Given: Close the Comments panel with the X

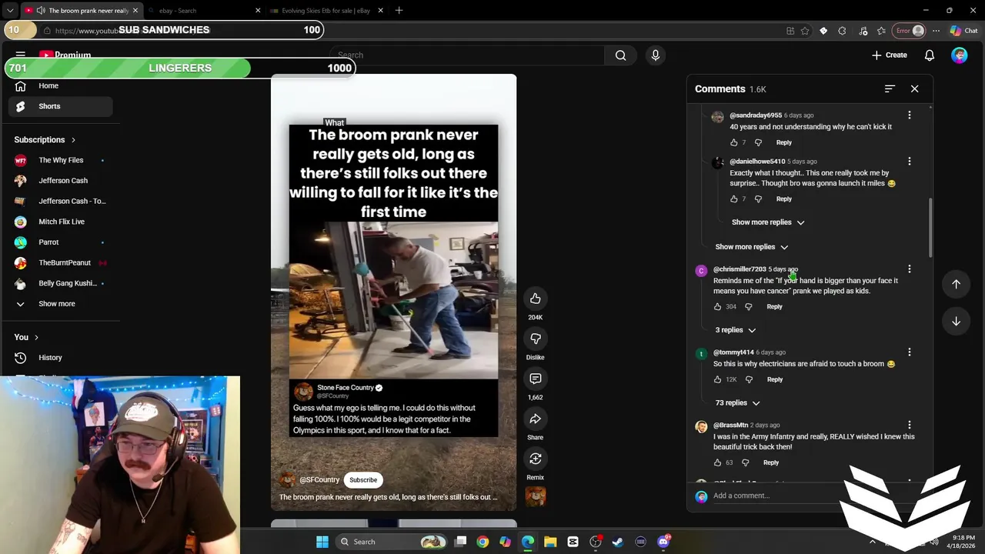Looking at the screenshot, I should click(x=915, y=89).
